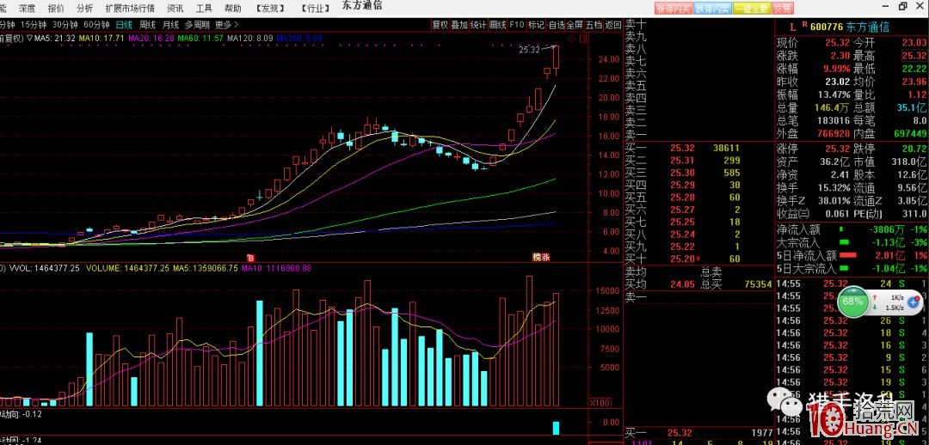Click the 【发现】 menu item
Image resolution: width=929 pixels, height=445 pixels.
coord(271,9)
